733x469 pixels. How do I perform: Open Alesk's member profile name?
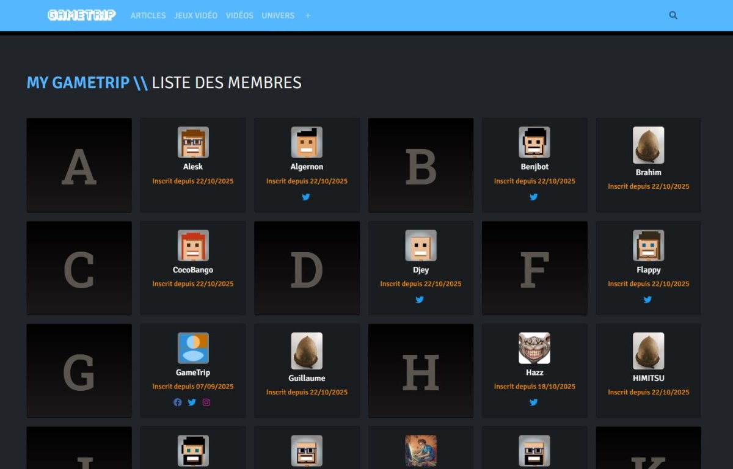pyautogui.click(x=193, y=167)
